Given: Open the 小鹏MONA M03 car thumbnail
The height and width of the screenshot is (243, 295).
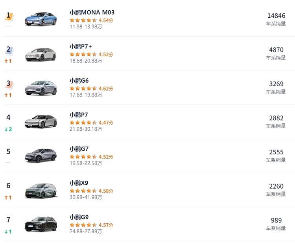Looking at the screenshot, I should 41,19.
